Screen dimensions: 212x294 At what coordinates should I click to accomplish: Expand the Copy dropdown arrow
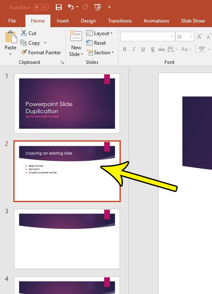[x=45, y=43]
